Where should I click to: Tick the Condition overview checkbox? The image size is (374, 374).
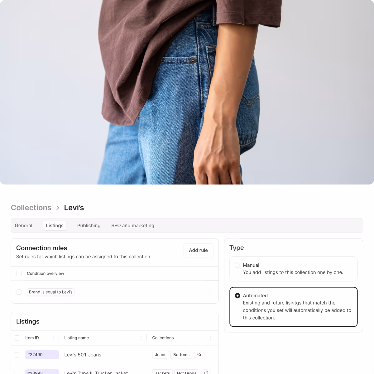point(19,273)
